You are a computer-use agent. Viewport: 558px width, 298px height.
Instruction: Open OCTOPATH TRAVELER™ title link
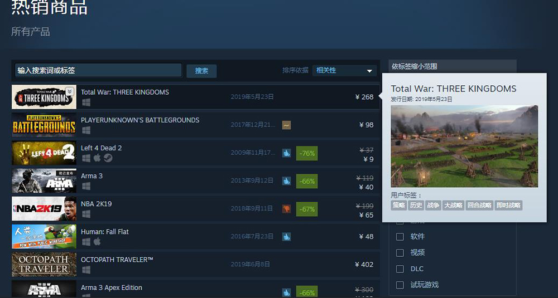click(117, 260)
